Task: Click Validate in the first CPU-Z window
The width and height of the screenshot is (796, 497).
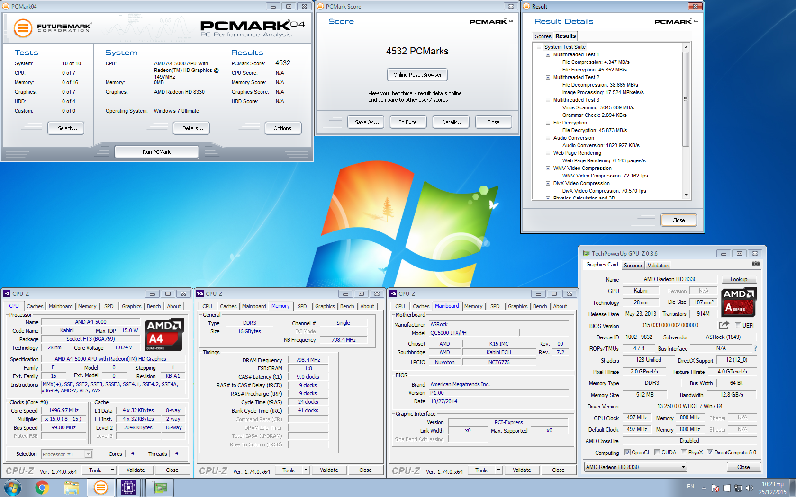Action: click(x=136, y=470)
